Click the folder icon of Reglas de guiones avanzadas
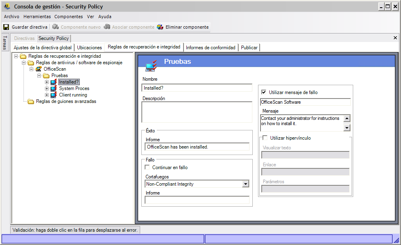401x245 pixels. (x=31, y=101)
